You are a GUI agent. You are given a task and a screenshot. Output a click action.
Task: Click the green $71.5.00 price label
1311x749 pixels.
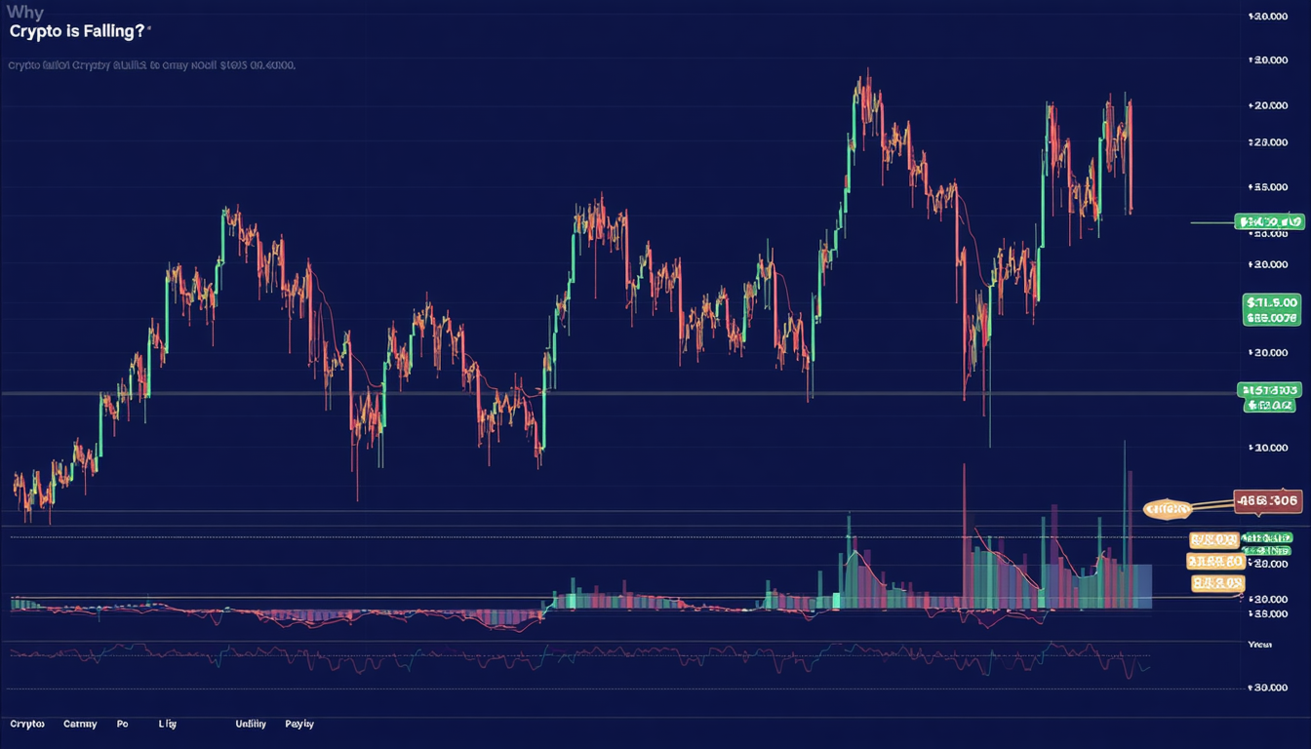1272,302
